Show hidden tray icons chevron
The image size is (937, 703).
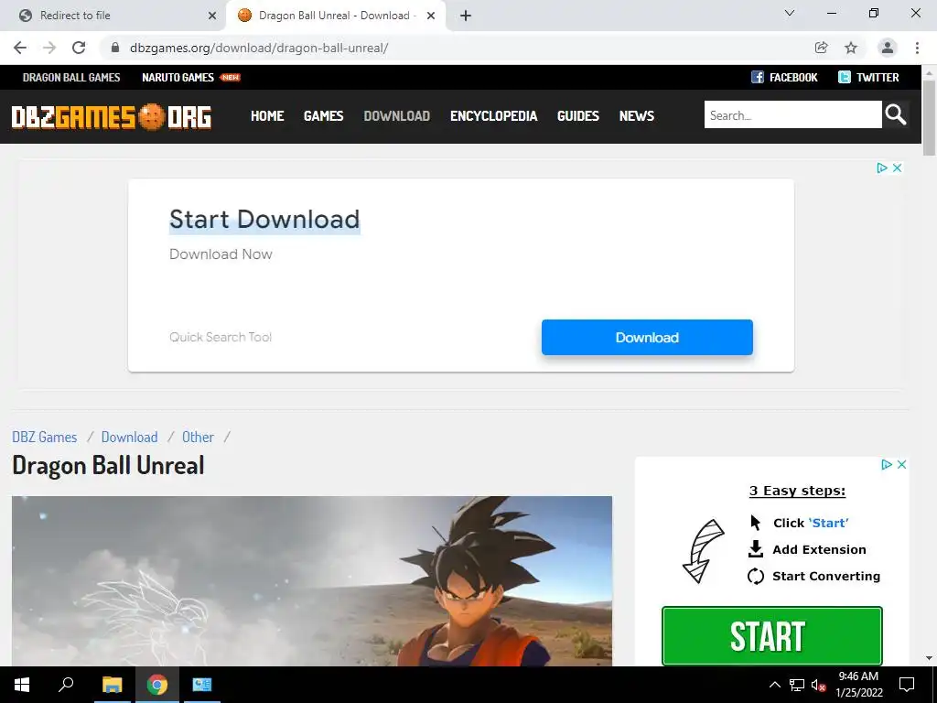coord(774,685)
